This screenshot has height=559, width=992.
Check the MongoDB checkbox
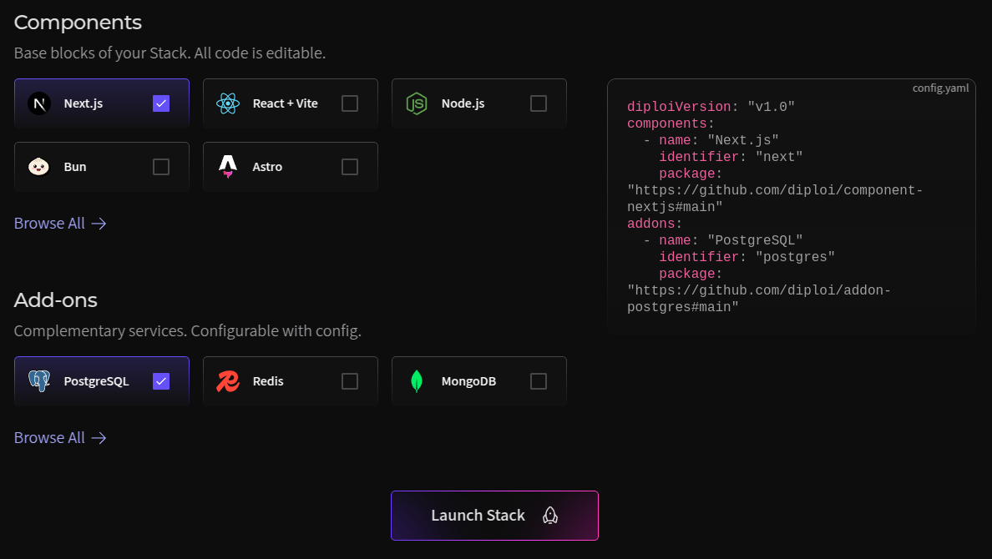[539, 381]
